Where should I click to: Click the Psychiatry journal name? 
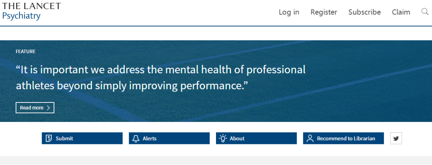click(x=21, y=16)
